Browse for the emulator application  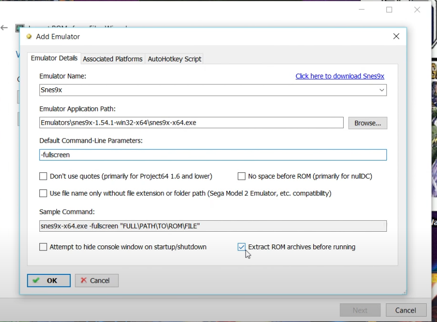pyautogui.click(x=368, y=123)
